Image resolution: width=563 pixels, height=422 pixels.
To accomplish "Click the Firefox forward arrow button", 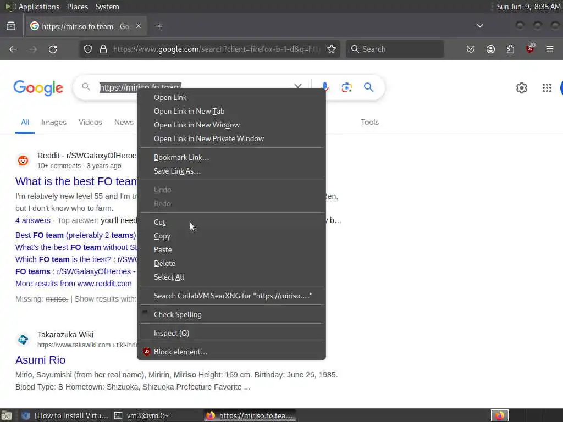I will point(33,49).
